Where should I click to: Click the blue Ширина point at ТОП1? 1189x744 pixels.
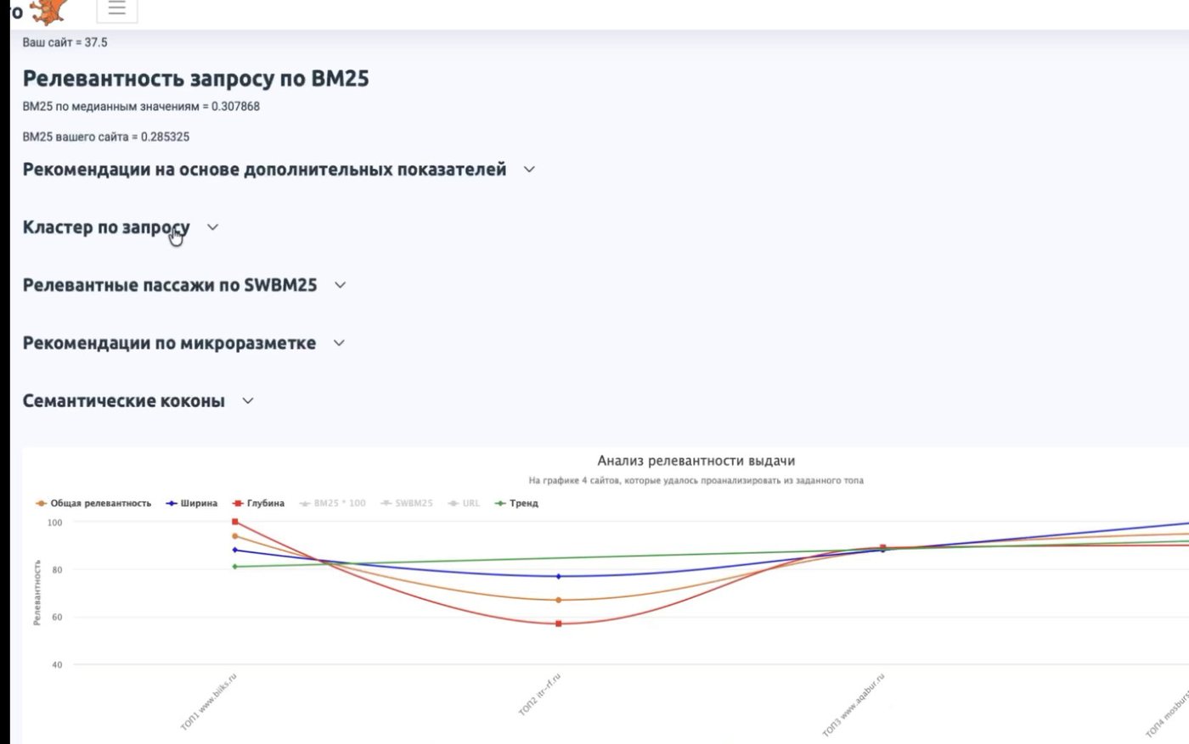(235, 550)
